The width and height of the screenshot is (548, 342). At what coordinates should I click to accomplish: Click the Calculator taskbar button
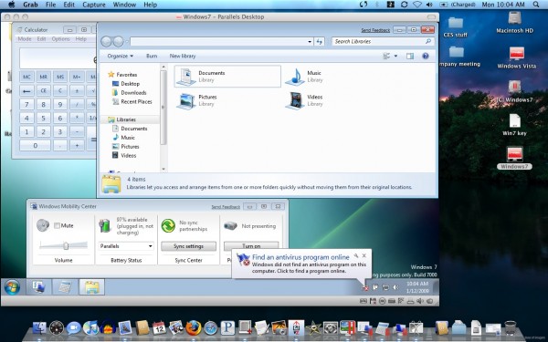coord(65,287)
